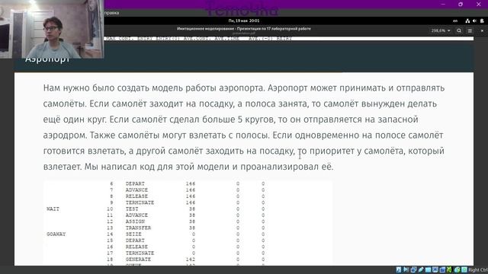Select the 'GENERATE' block in row 18

tap(138, 259)
